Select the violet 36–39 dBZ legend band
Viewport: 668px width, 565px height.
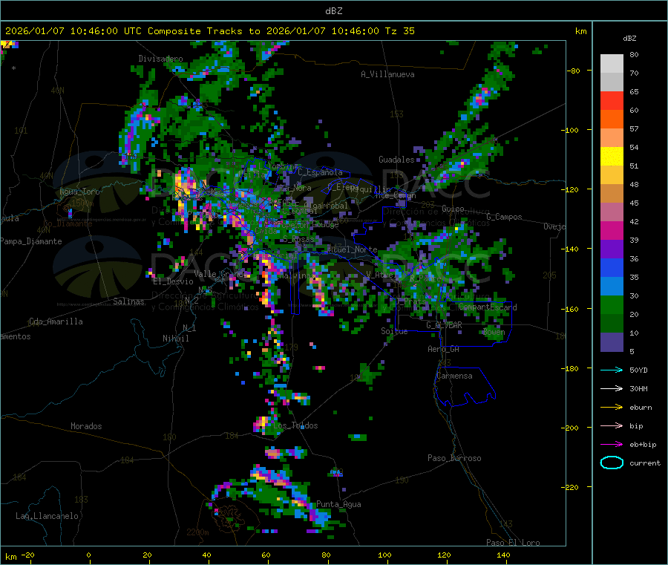612,249
